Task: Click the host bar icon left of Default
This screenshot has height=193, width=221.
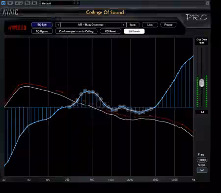Action: [x=34, y=3]
